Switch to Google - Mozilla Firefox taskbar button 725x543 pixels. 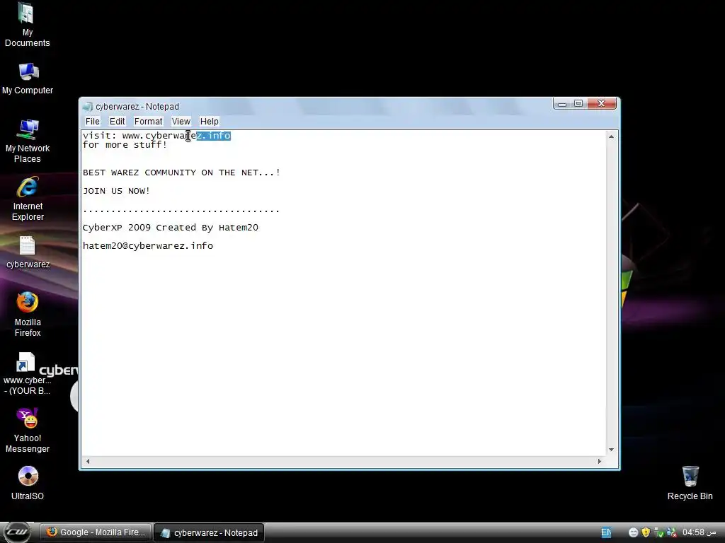point(96,532)
